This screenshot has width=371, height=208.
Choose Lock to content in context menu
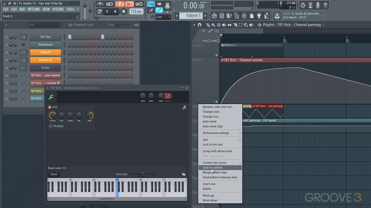click(220, 168)
